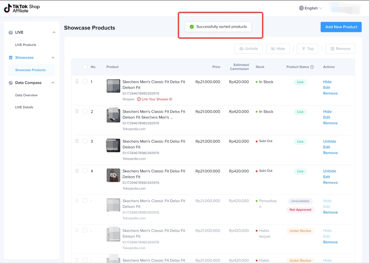Click drag handle icon for product 1
This screenshot has width=369, height=264.
coord(77,81)
